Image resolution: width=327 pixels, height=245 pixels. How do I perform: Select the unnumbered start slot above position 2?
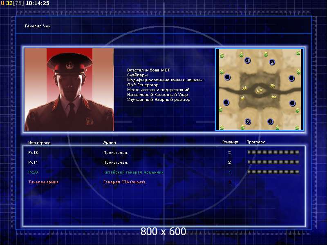tap(226, 102)
